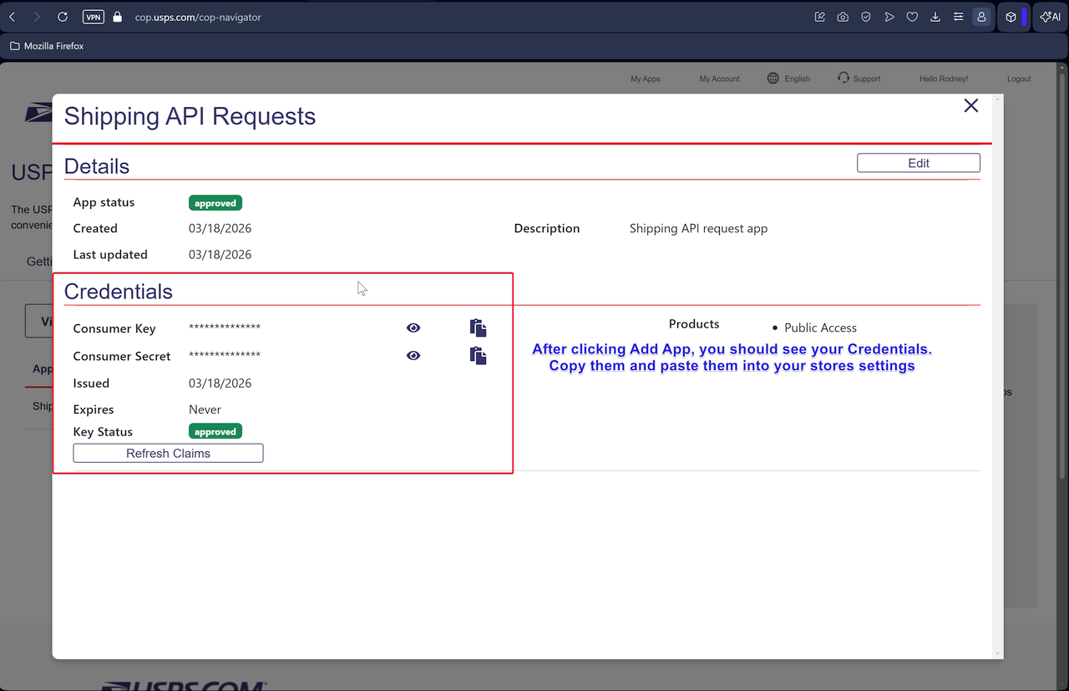Click the padlock site security icon
The image size is (1069, 691).
click(117, 17)
